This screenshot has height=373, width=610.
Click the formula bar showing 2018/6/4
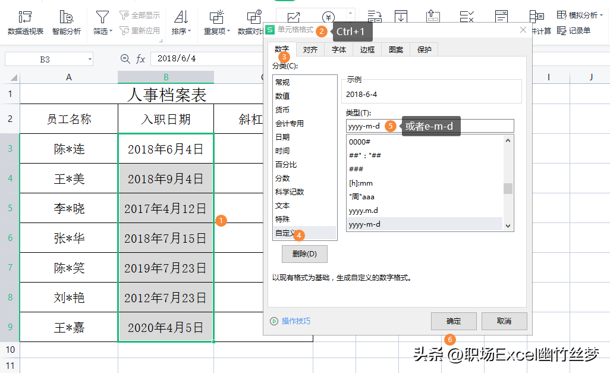(208, 59)
